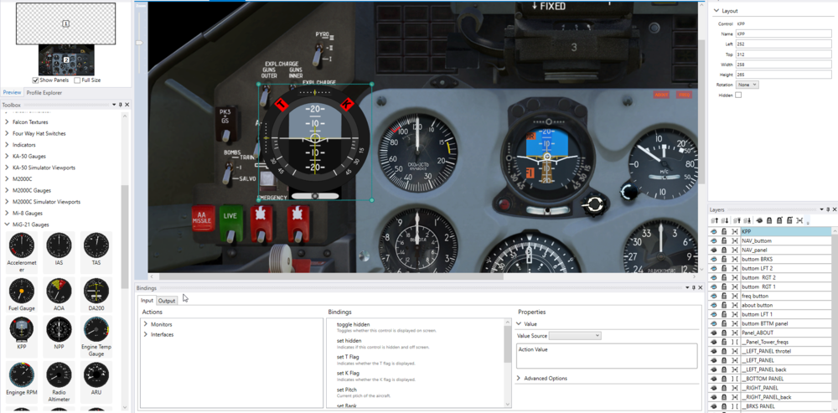Image resolution: width=838 pixels, height=413 pixels.
Task: Hide the KPP layer using its eye
Action: click(713, 231)
